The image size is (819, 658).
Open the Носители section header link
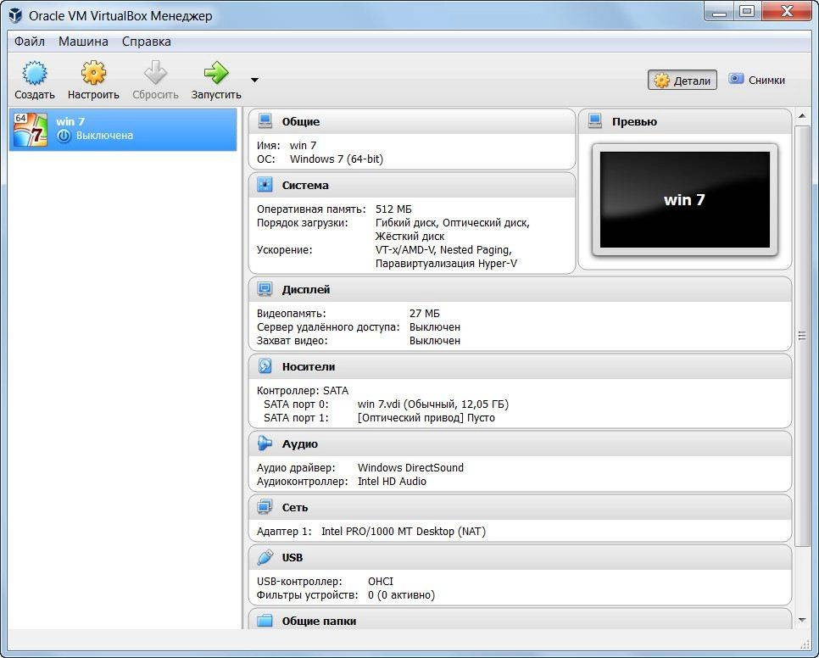click(x=308, y=366)
